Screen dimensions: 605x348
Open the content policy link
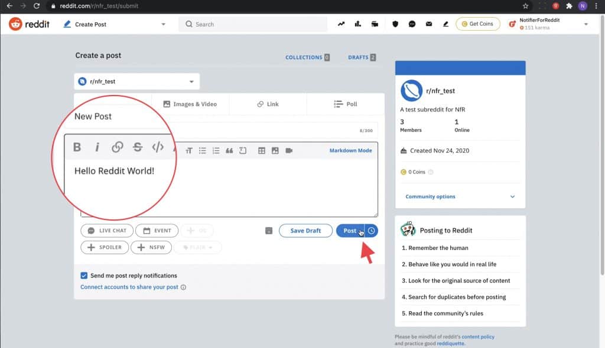click(477, 336)
